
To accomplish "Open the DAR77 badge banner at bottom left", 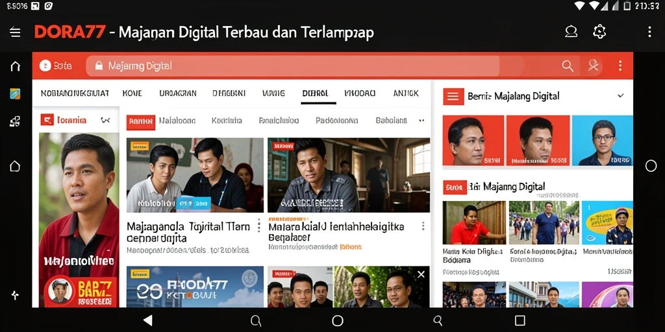I will point(81,291).
